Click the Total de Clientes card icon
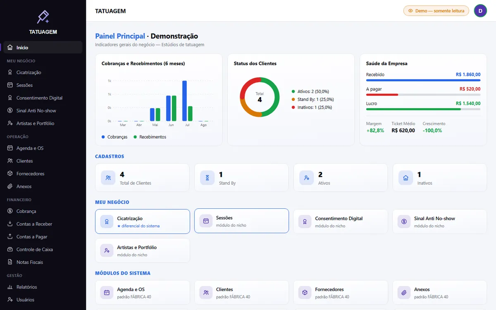Screen dimensions: 496x310 (108, 178)
